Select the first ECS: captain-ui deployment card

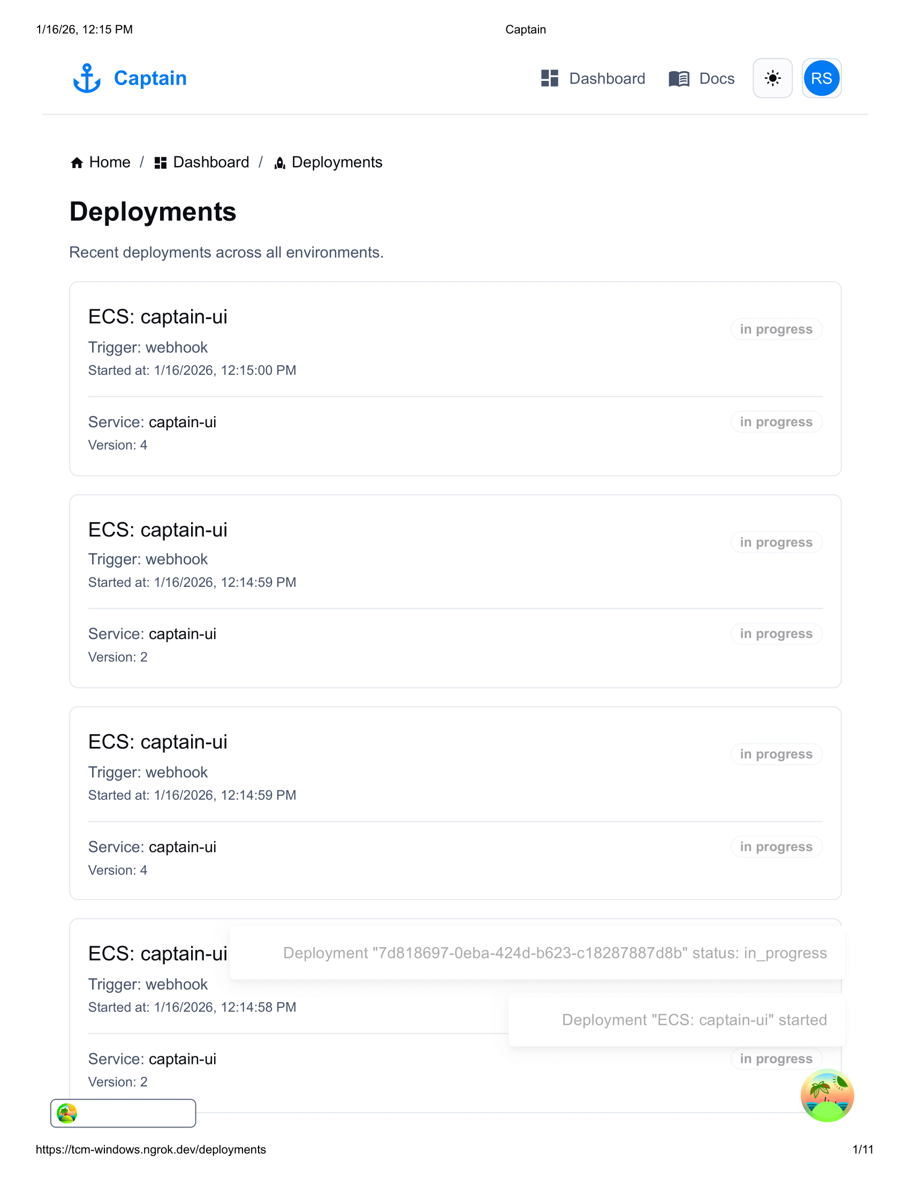(x=455, y=377)
